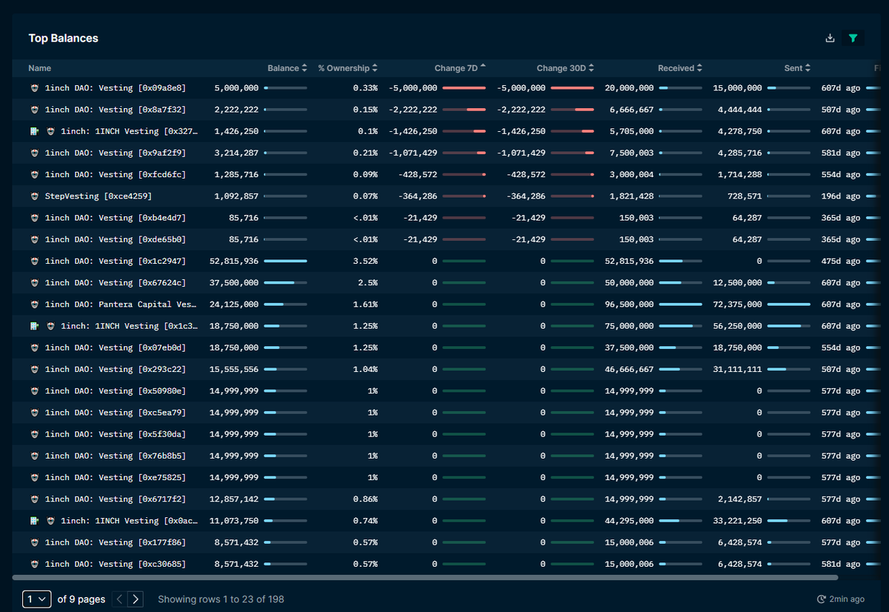Open 1inch DAO: Vesting [0x9af2f9]
Viewport: 889px width, 612px height.
tap(116, 153)
